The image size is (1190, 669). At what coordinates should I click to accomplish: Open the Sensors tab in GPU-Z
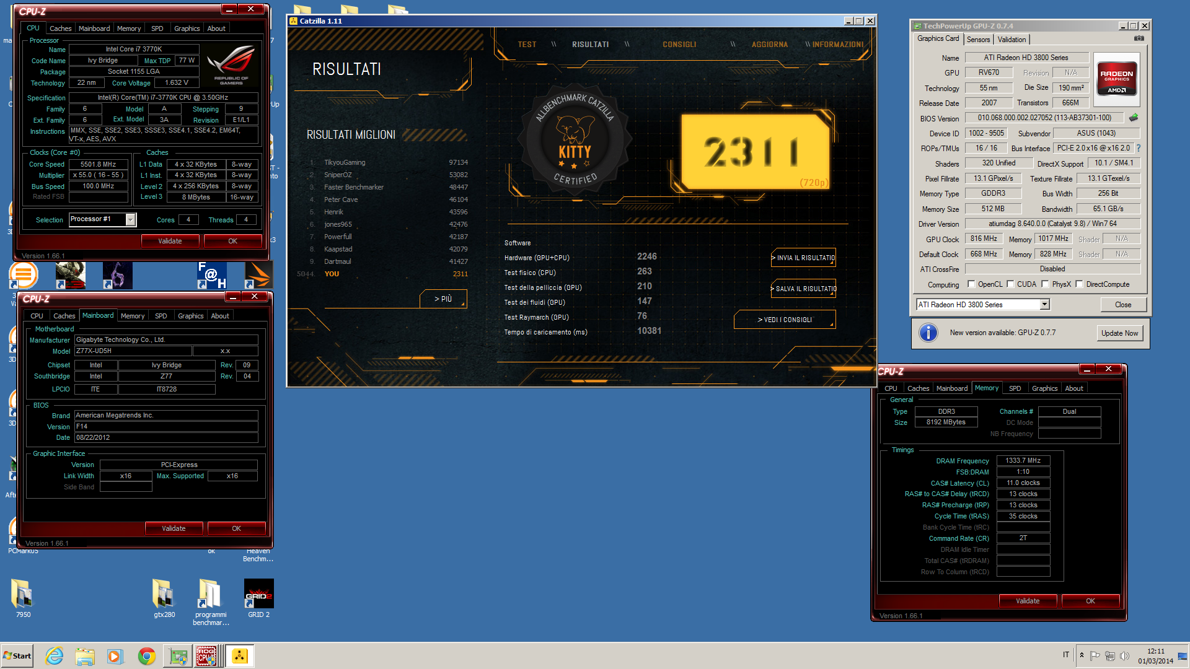tap(978, 40)
